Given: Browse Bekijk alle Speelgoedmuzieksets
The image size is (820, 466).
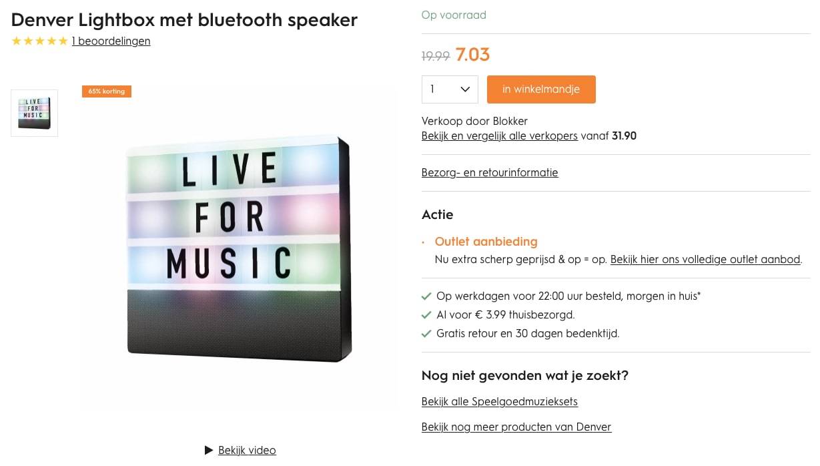Looking at the screenshot, I should tap(500, 401).
